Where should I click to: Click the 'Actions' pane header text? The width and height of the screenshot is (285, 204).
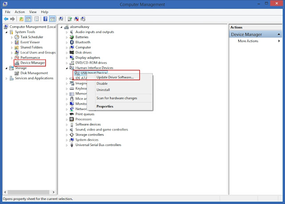(236, 27)
